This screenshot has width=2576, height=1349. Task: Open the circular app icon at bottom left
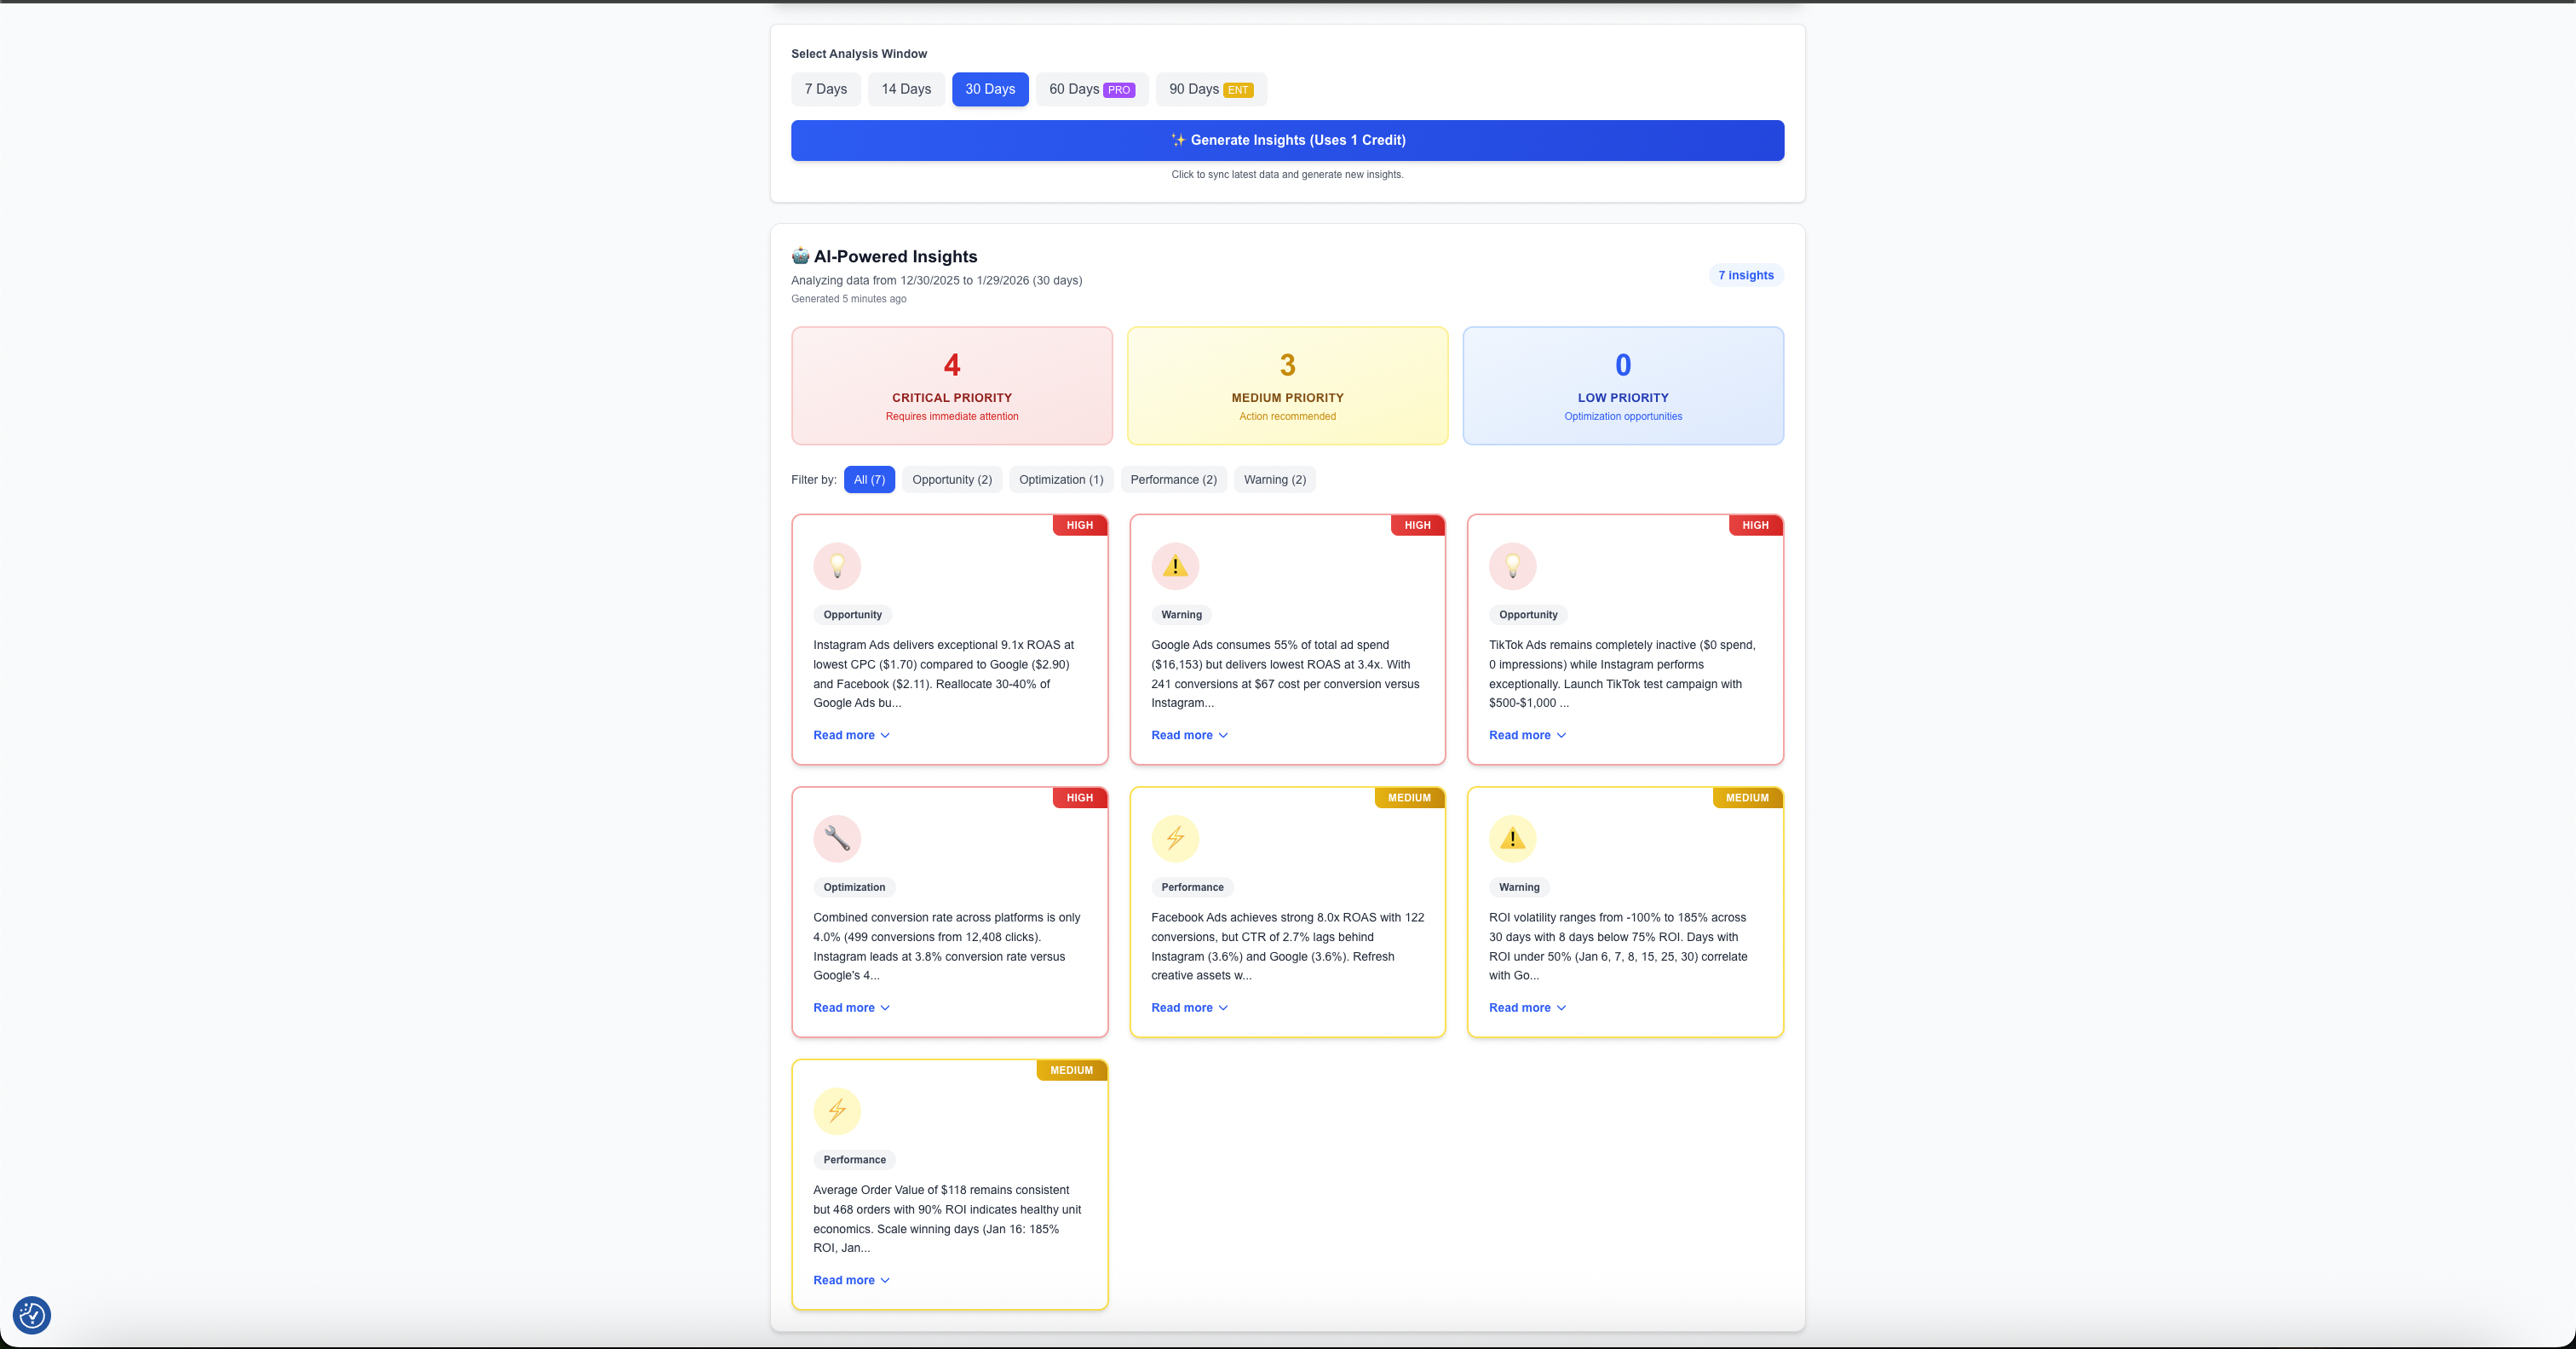point(31,1315)
